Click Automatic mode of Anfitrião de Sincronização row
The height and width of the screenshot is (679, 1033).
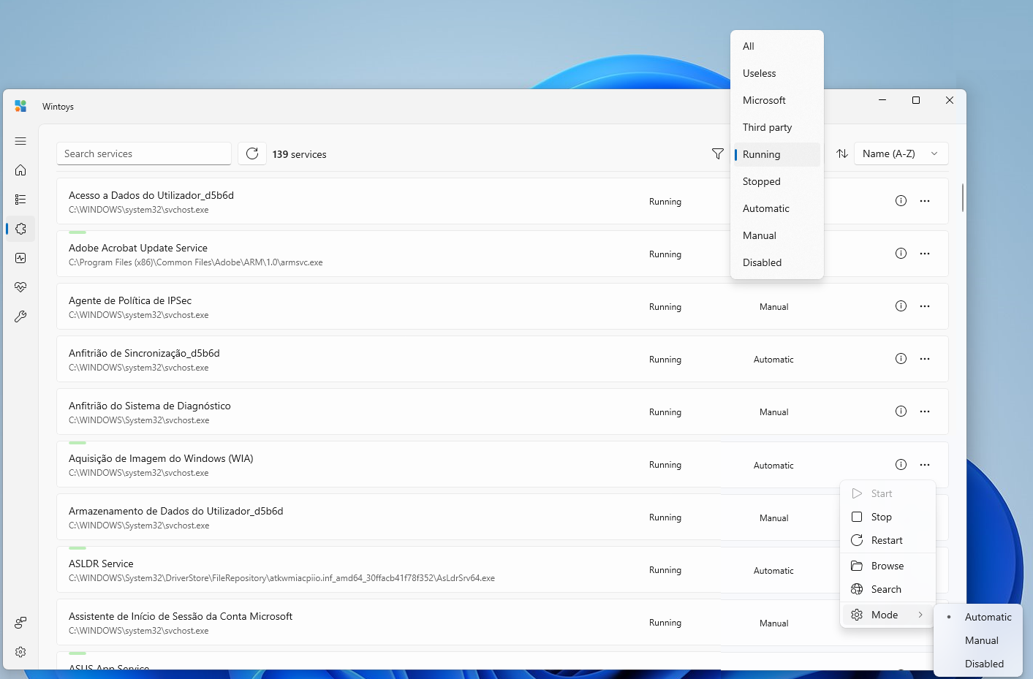pos(773,360)
